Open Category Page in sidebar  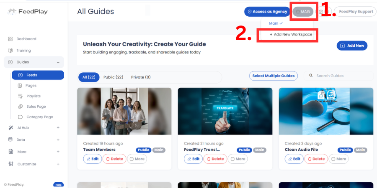point(40,117)
